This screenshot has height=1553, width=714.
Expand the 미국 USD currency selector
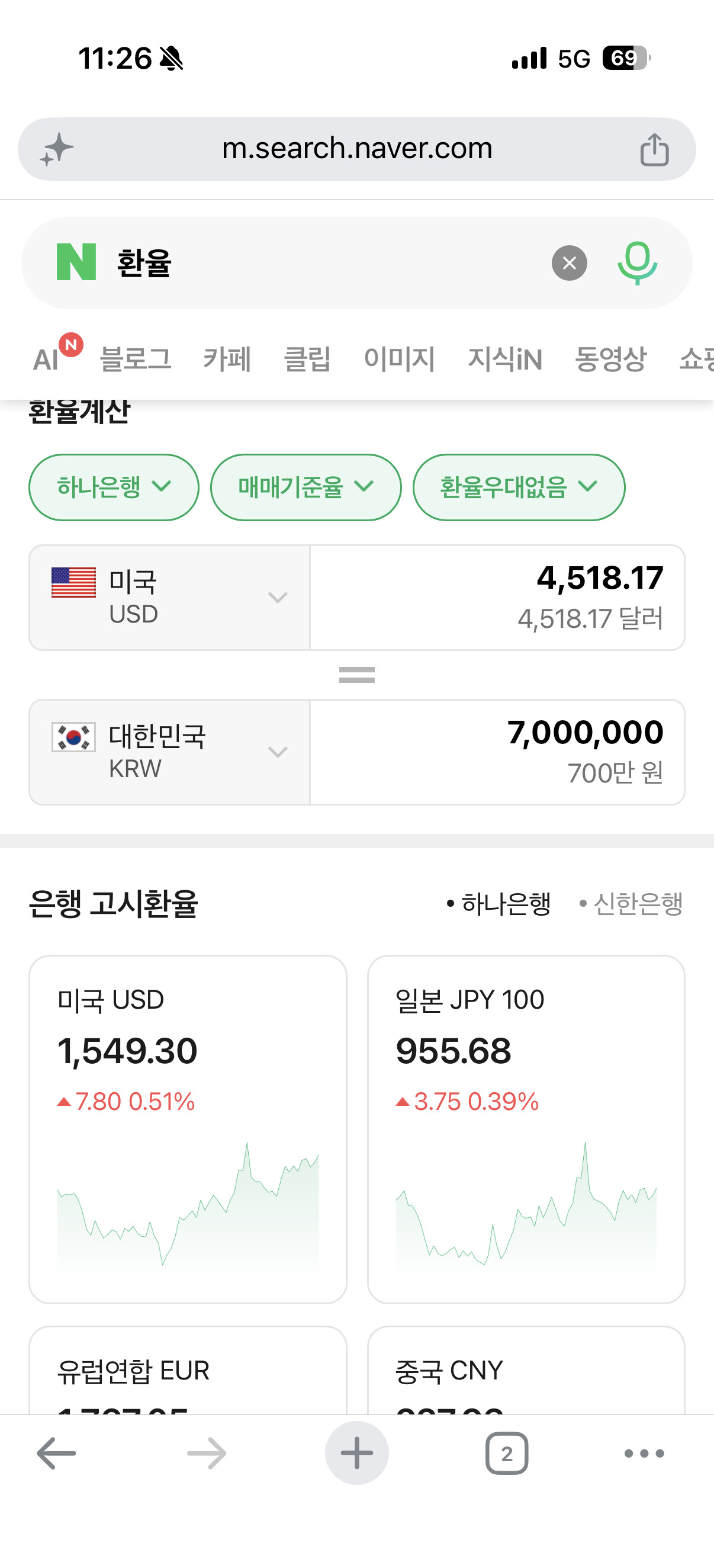[x=169, y=598]
